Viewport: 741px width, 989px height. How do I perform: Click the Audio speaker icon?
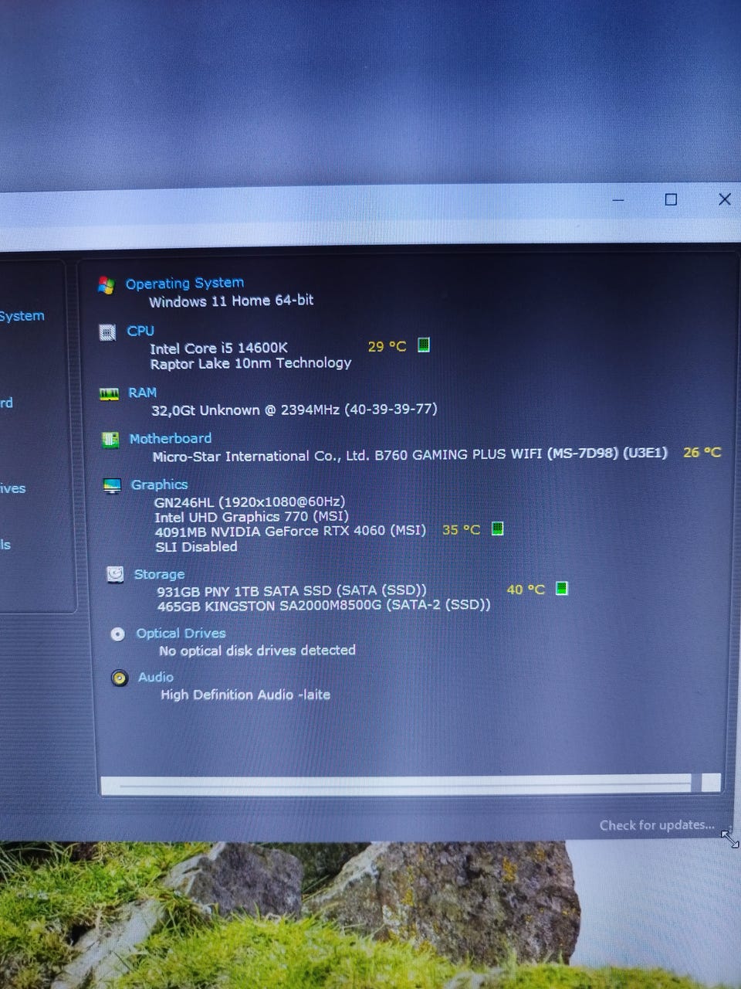(x=120, y=678)
